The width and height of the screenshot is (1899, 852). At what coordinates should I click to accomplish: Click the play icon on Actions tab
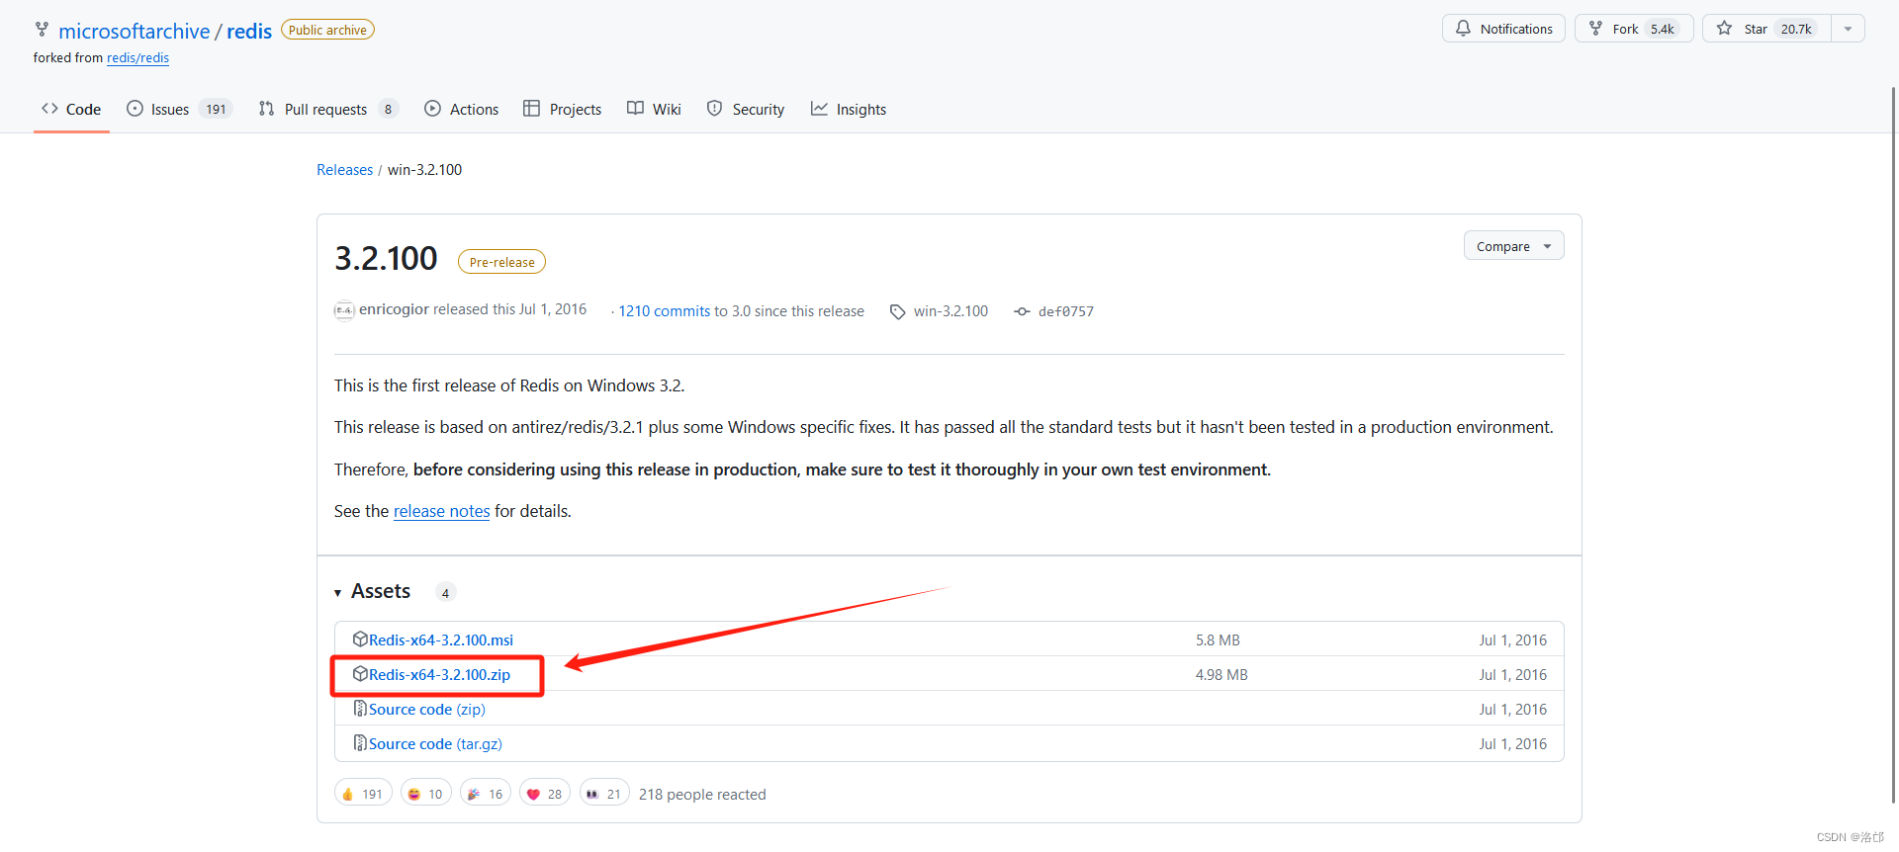click(432, 109)
